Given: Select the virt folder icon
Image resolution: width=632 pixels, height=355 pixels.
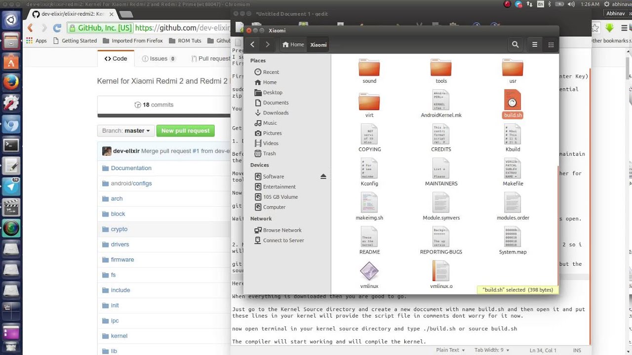Looking at the screenshot, I should coord(369,102).
